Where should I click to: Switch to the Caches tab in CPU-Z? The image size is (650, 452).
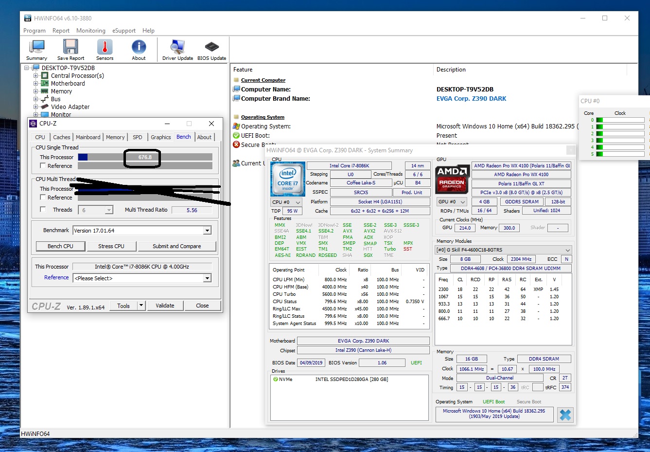[x=62, y=137]
